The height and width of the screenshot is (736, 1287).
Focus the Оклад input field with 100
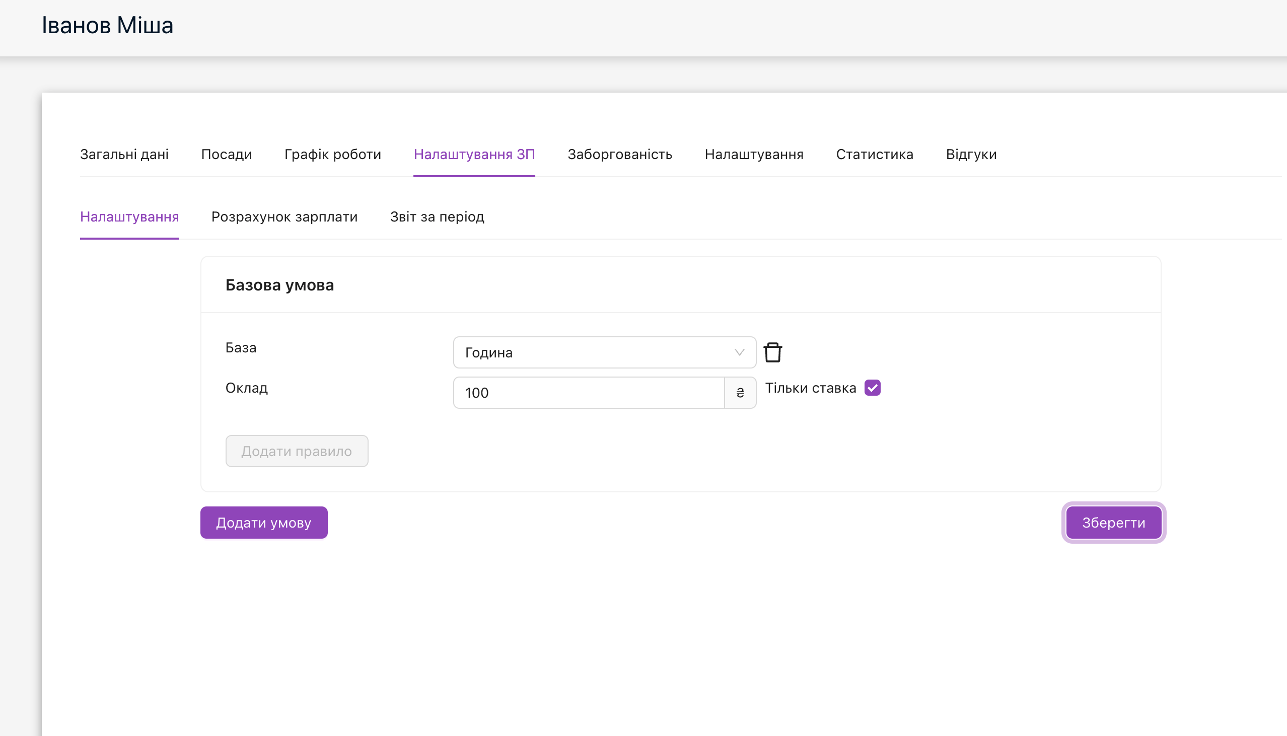[589, 393]
